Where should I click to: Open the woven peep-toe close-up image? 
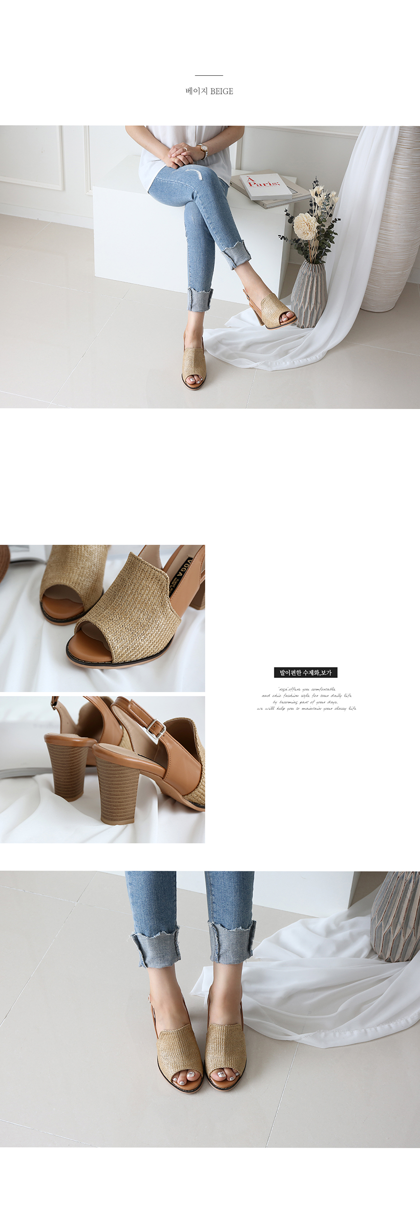[102, 617]
